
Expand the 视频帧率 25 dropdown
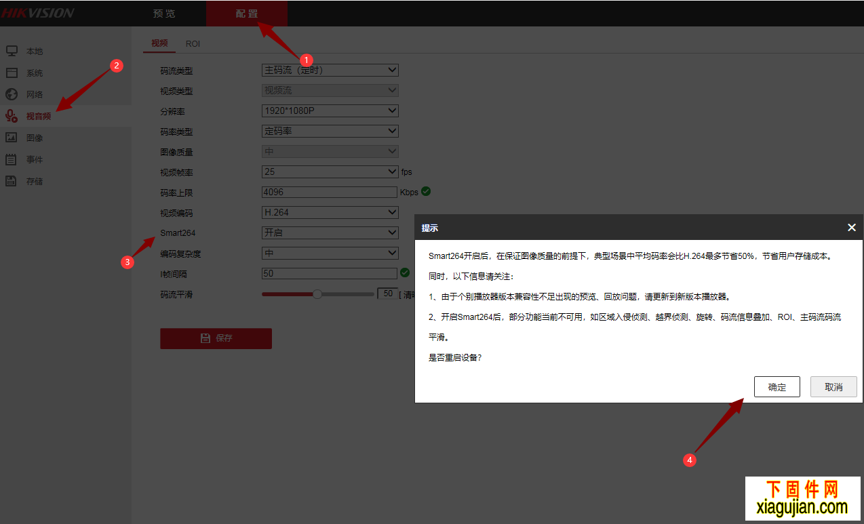coord(330,172)
